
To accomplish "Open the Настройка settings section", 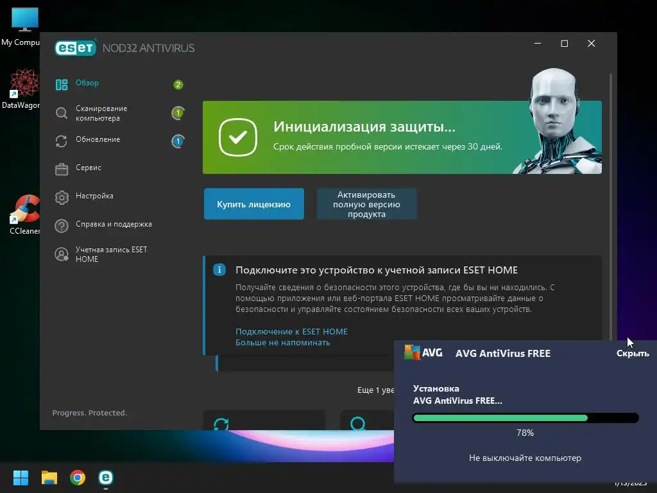I will pos(94,196).
